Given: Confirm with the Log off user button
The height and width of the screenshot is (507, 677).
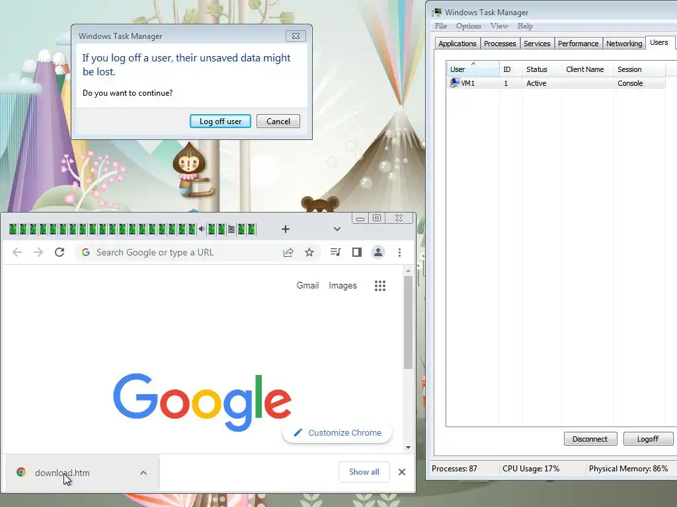Looking at the screenshot, I should (220, 121).
